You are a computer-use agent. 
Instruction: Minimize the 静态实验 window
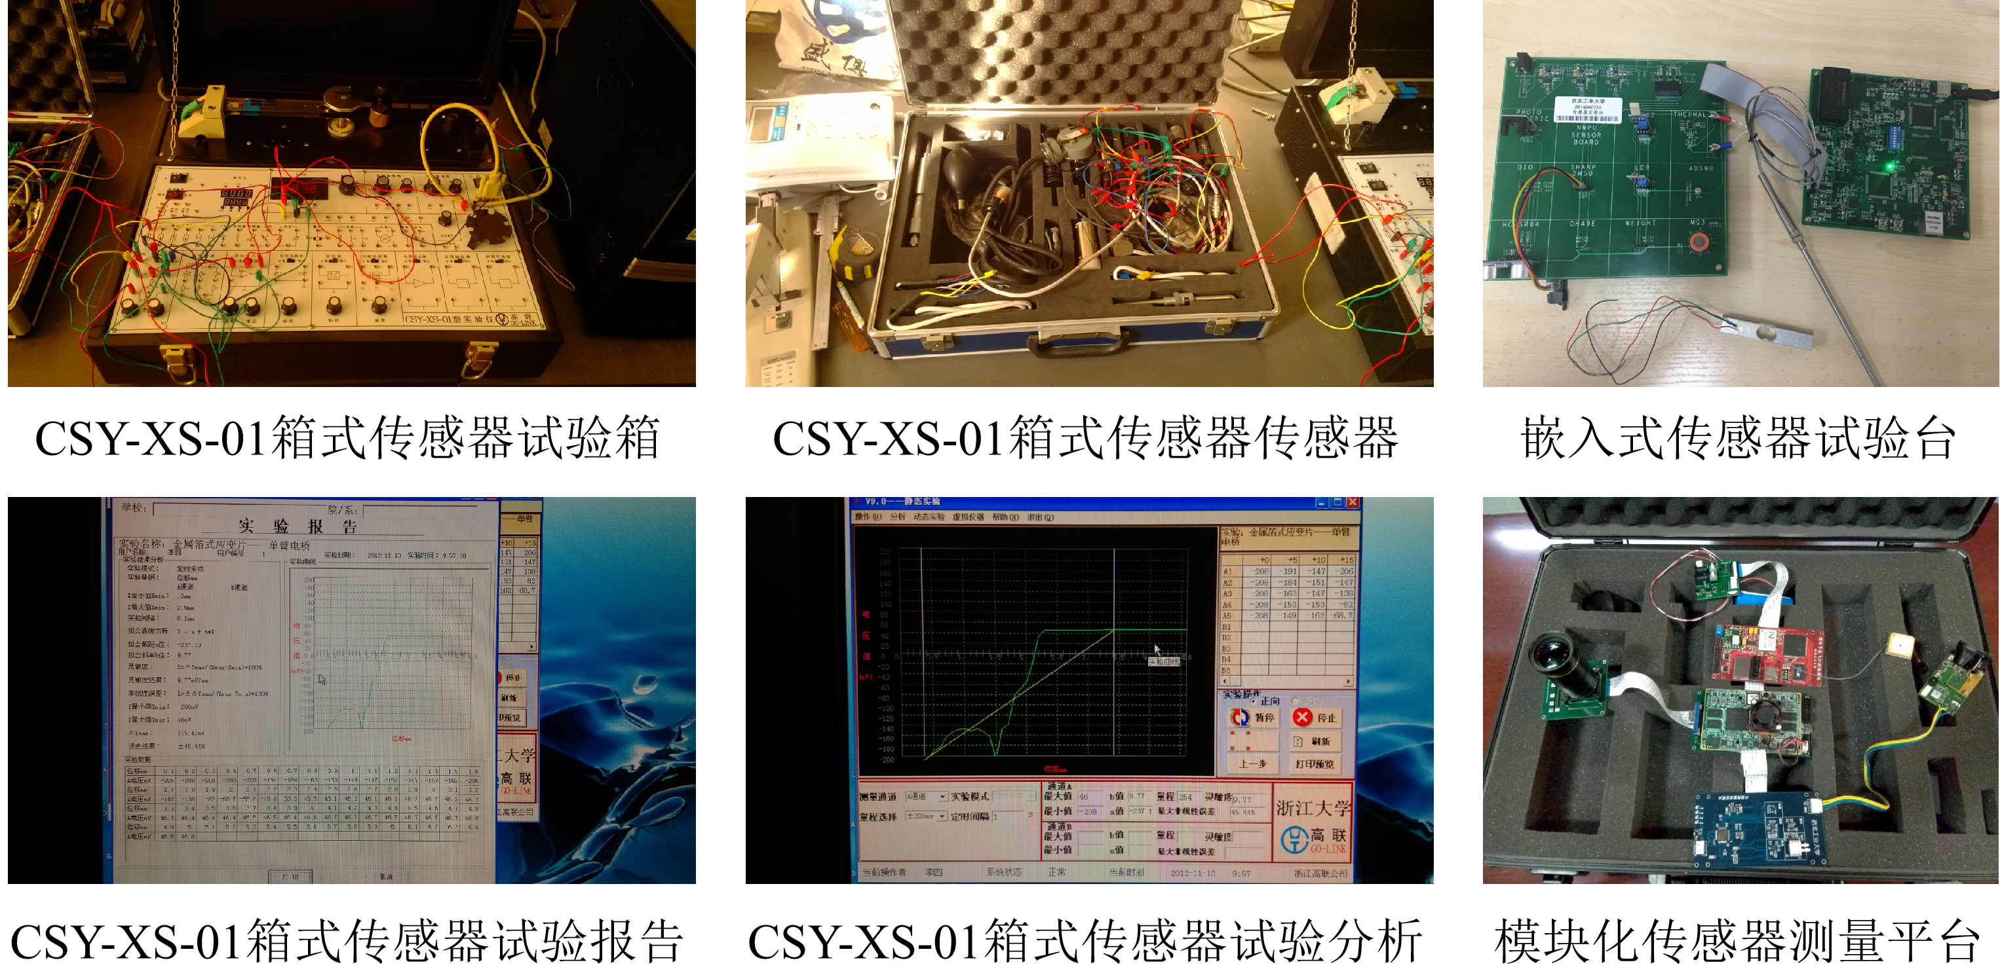click(1321, 503)
